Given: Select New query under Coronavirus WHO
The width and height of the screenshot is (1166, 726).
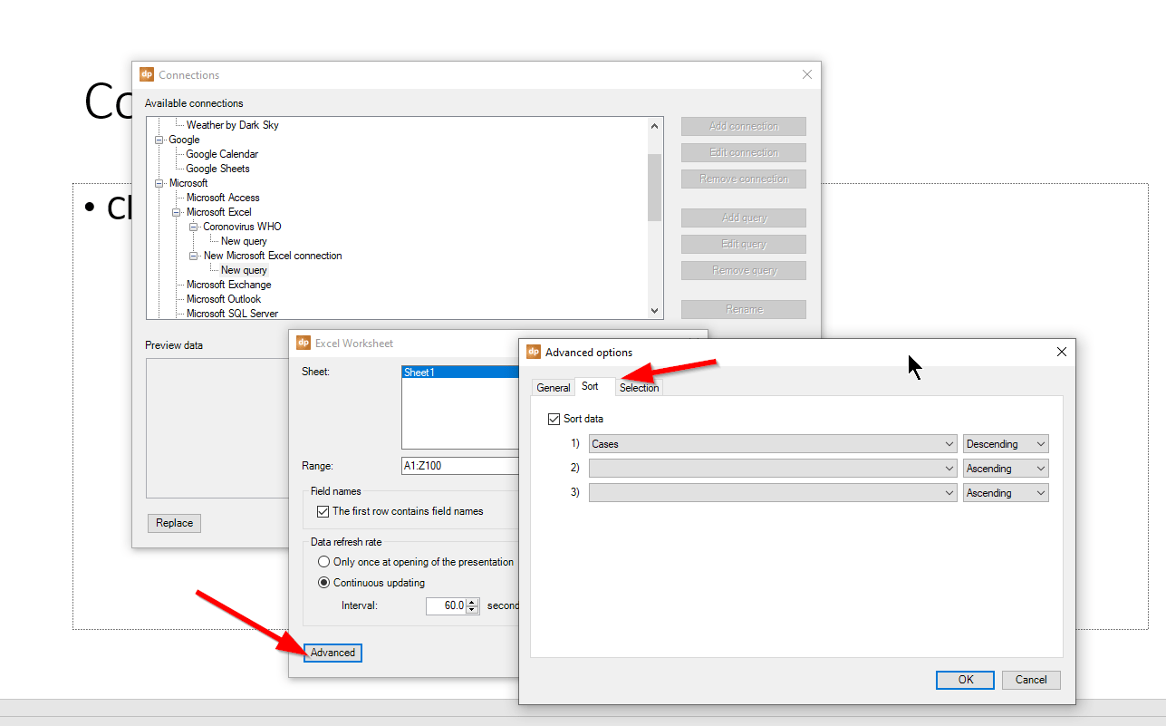Looking at the screenshot, I should coord(244,241).
